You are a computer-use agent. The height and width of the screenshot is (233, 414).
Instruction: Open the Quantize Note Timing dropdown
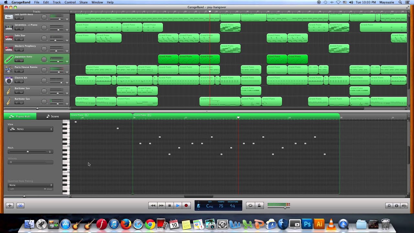(x=30, y=185)
